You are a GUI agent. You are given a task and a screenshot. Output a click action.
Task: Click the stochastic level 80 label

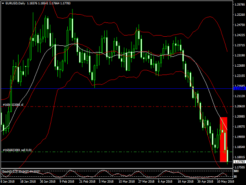tap(236, 171)
